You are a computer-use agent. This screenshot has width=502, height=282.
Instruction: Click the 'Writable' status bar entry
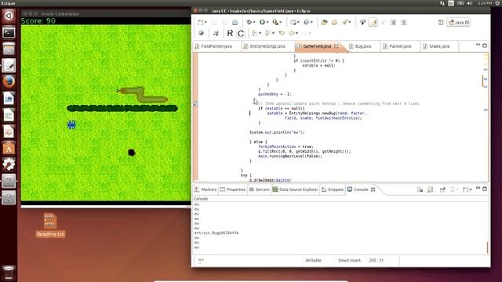[313, 261]
